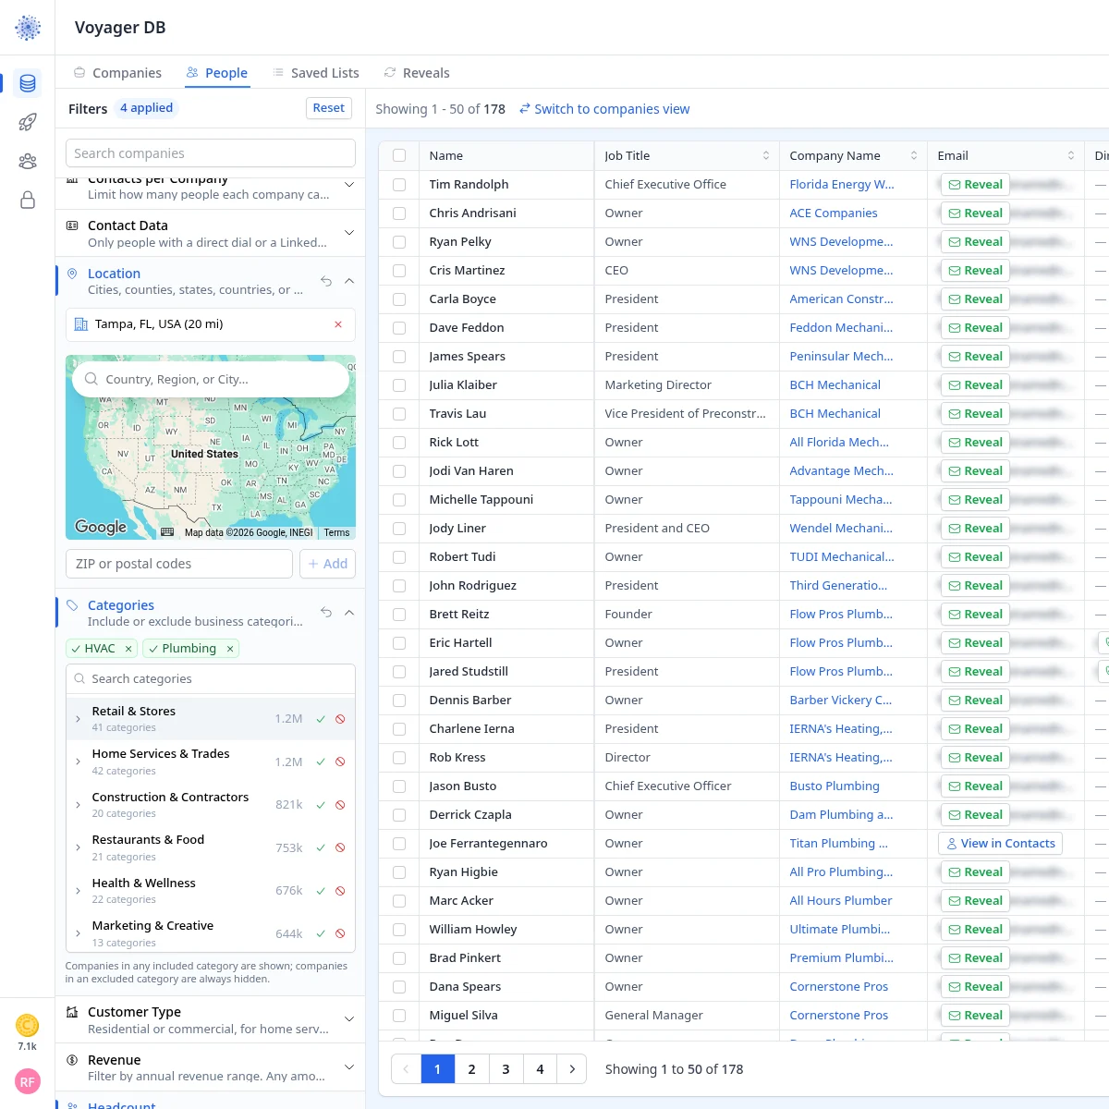
Task: Open the team people icon in sidebar
Action: [x=28, y=162]
